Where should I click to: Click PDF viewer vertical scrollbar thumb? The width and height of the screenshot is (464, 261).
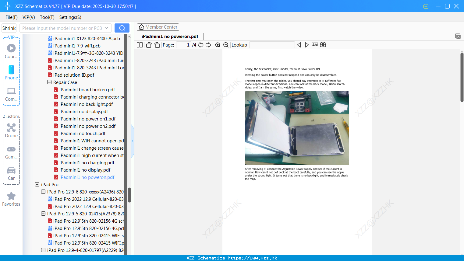click(x=462, y=77)
